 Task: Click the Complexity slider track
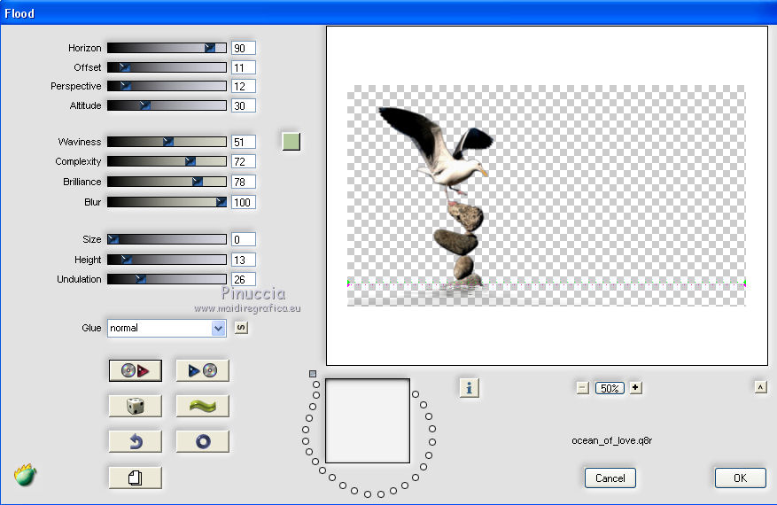click(x=167, y=161)
